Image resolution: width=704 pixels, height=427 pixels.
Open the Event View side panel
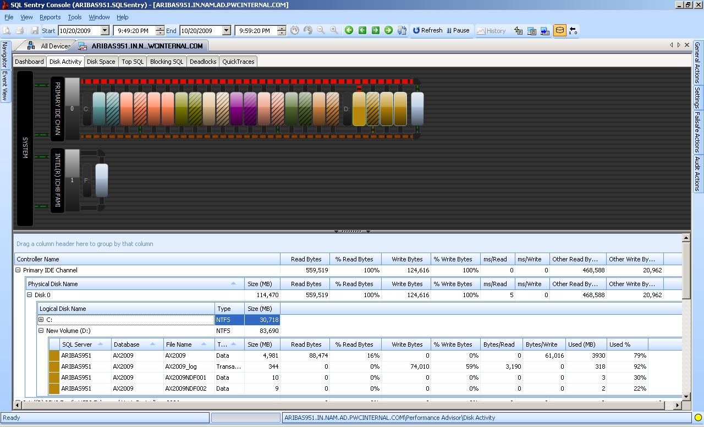click(x=5, y=85)
